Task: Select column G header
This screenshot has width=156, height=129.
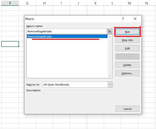Action: [x=27, y=3]
